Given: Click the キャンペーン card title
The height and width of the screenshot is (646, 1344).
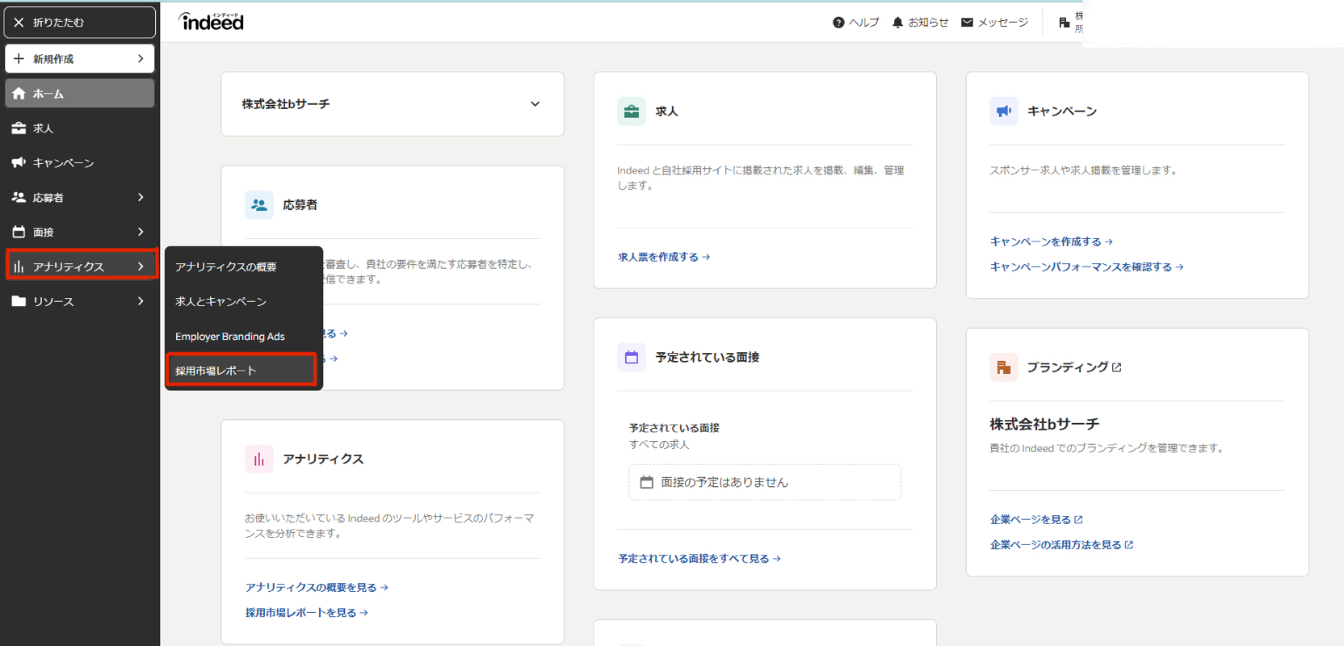Looking at the screenshot, I should tap(1062, 111).
